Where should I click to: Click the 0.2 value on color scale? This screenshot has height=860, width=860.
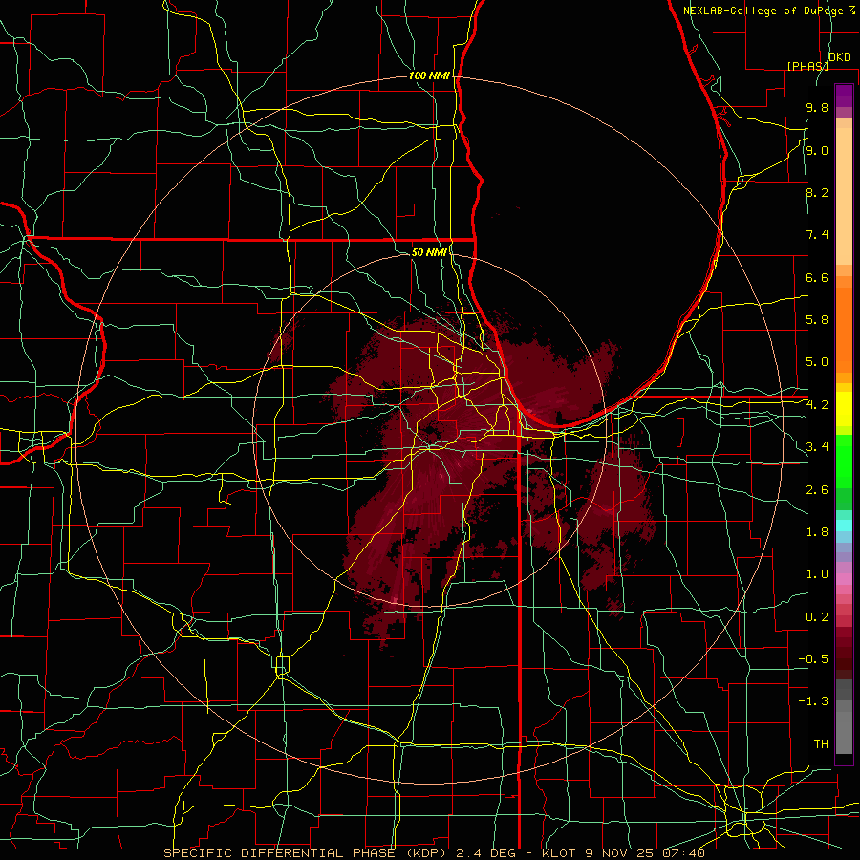pos(817,617)
